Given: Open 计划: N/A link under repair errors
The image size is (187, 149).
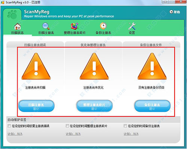Looking at the screenshot, I should pos(15,134).
